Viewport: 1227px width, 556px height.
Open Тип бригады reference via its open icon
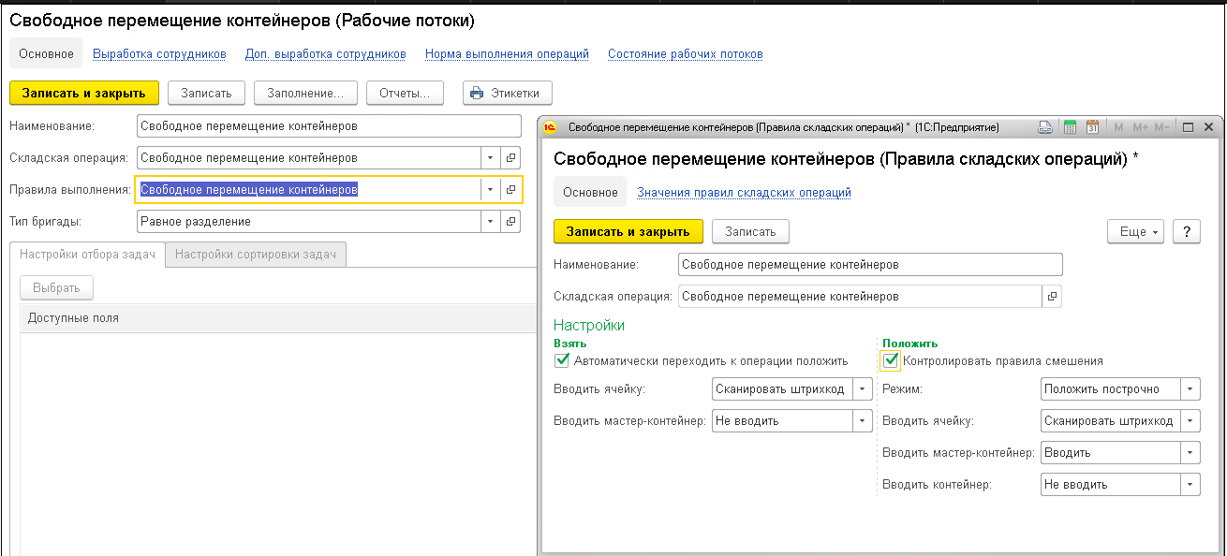click(509, 221)
